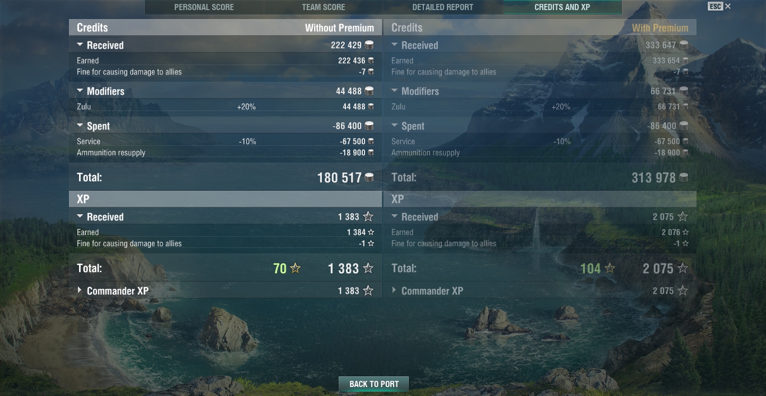Click the coin icon next to Modifiers 44 488

click(x=369, y=91)
